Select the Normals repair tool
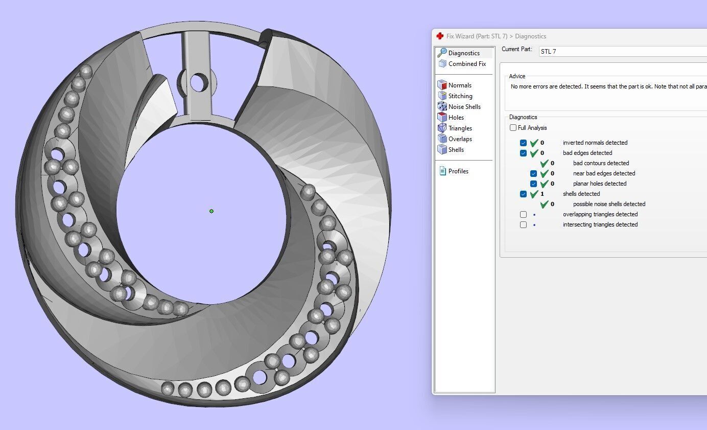This screenshot has width=707, height=430. (x=455, y=85)
